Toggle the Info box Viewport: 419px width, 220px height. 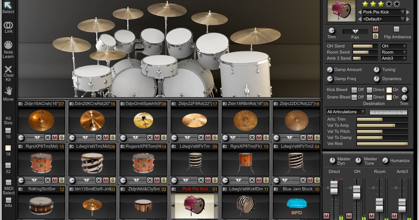[9, 200]
